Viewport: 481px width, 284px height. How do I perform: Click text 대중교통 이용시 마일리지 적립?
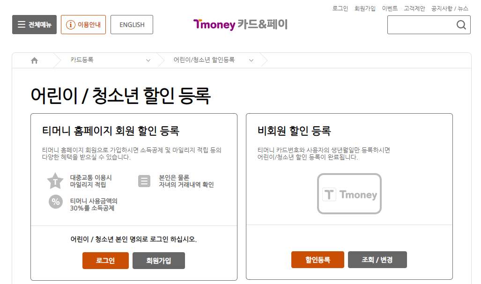tap(91, 181)
